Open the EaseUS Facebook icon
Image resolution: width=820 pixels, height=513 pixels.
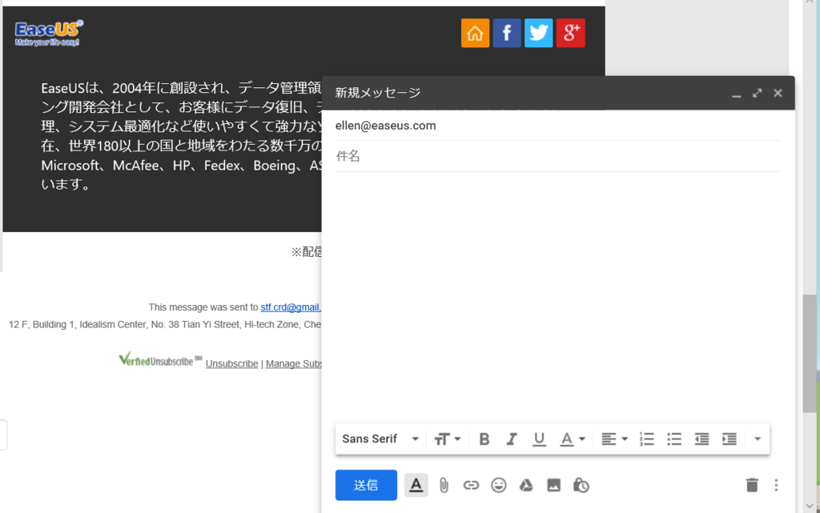pos(507,33)
